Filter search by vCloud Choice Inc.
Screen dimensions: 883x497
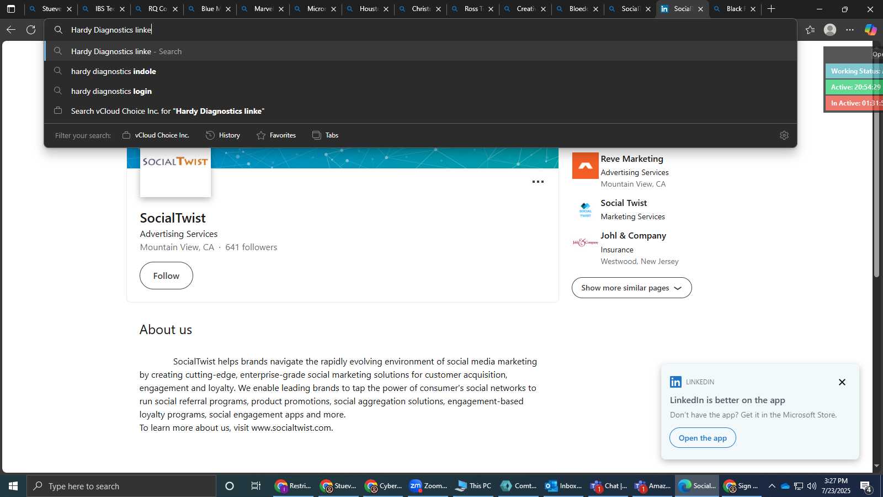pos(156,135)
